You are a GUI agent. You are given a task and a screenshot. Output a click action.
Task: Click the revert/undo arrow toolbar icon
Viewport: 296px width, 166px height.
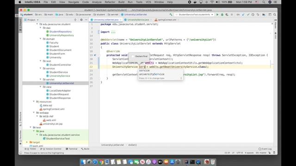[x=258, y=14]
